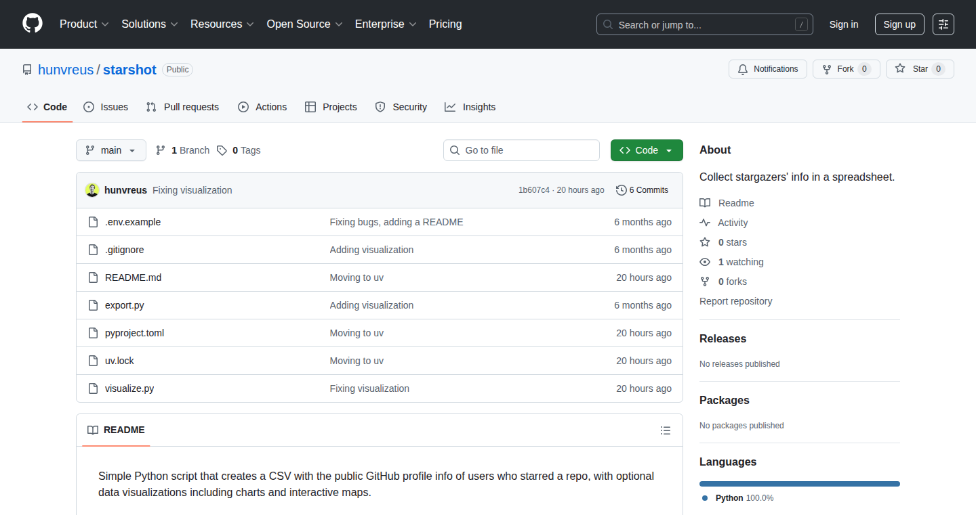Focus the Search or jump to field
976x515 pixels.
click(705, 24)
